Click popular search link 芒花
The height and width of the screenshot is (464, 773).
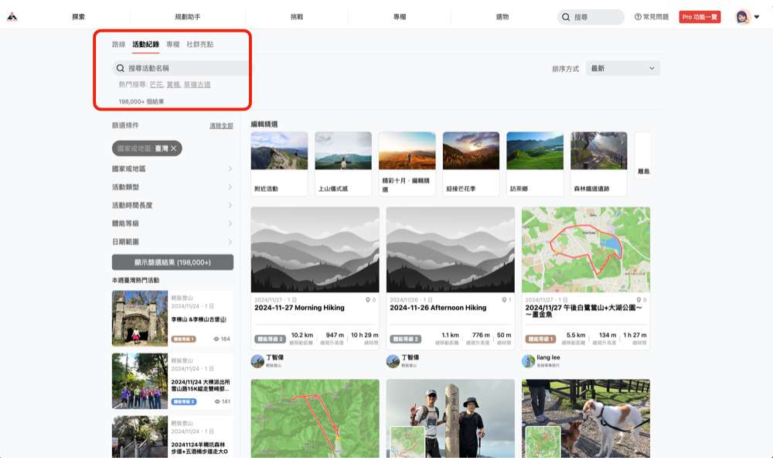pos(156,85)
